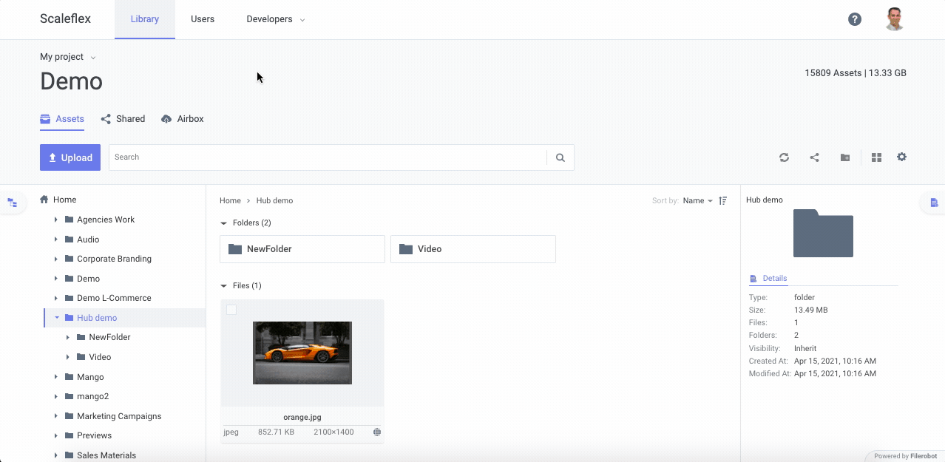Image resolution: width=945 pixels, height=462 pixels.
Task: Click the Details tab document icon
Action: pyautogui.click(x=753, y=279)
